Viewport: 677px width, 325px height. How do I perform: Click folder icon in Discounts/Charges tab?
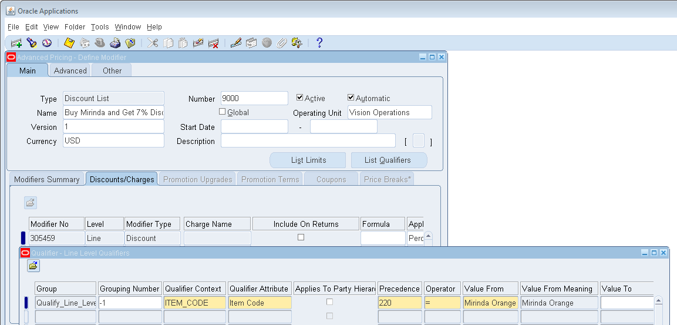coord(30,202)
